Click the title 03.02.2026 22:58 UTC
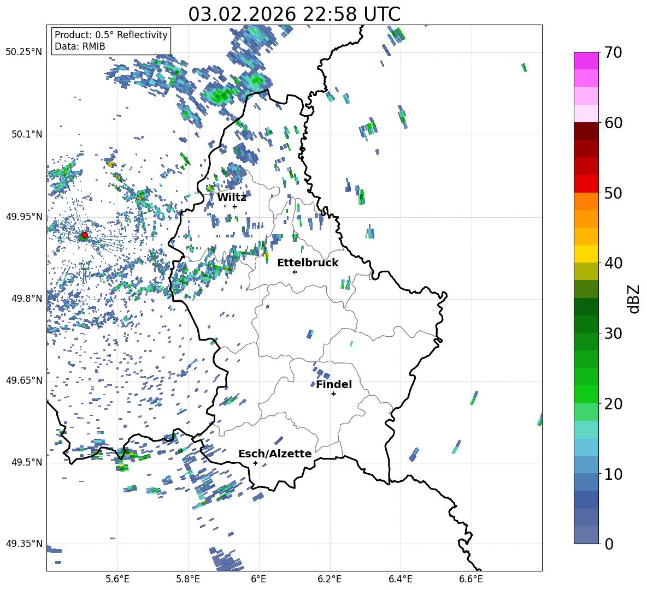The height and width of the screenshot is (590, 647). tap(294, 14)
